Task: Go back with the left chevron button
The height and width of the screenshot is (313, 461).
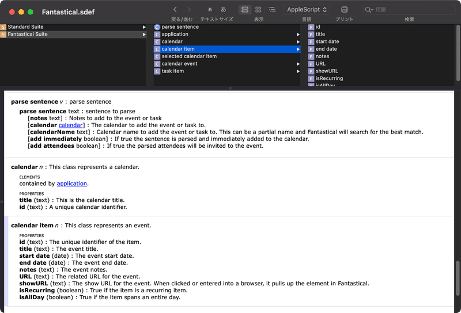Action: click(x=175, y=10)
